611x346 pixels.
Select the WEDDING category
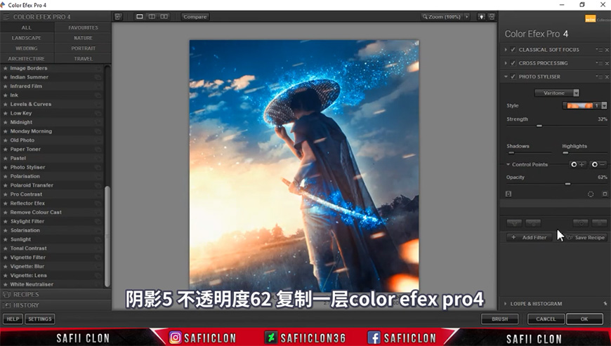(27, 48)
